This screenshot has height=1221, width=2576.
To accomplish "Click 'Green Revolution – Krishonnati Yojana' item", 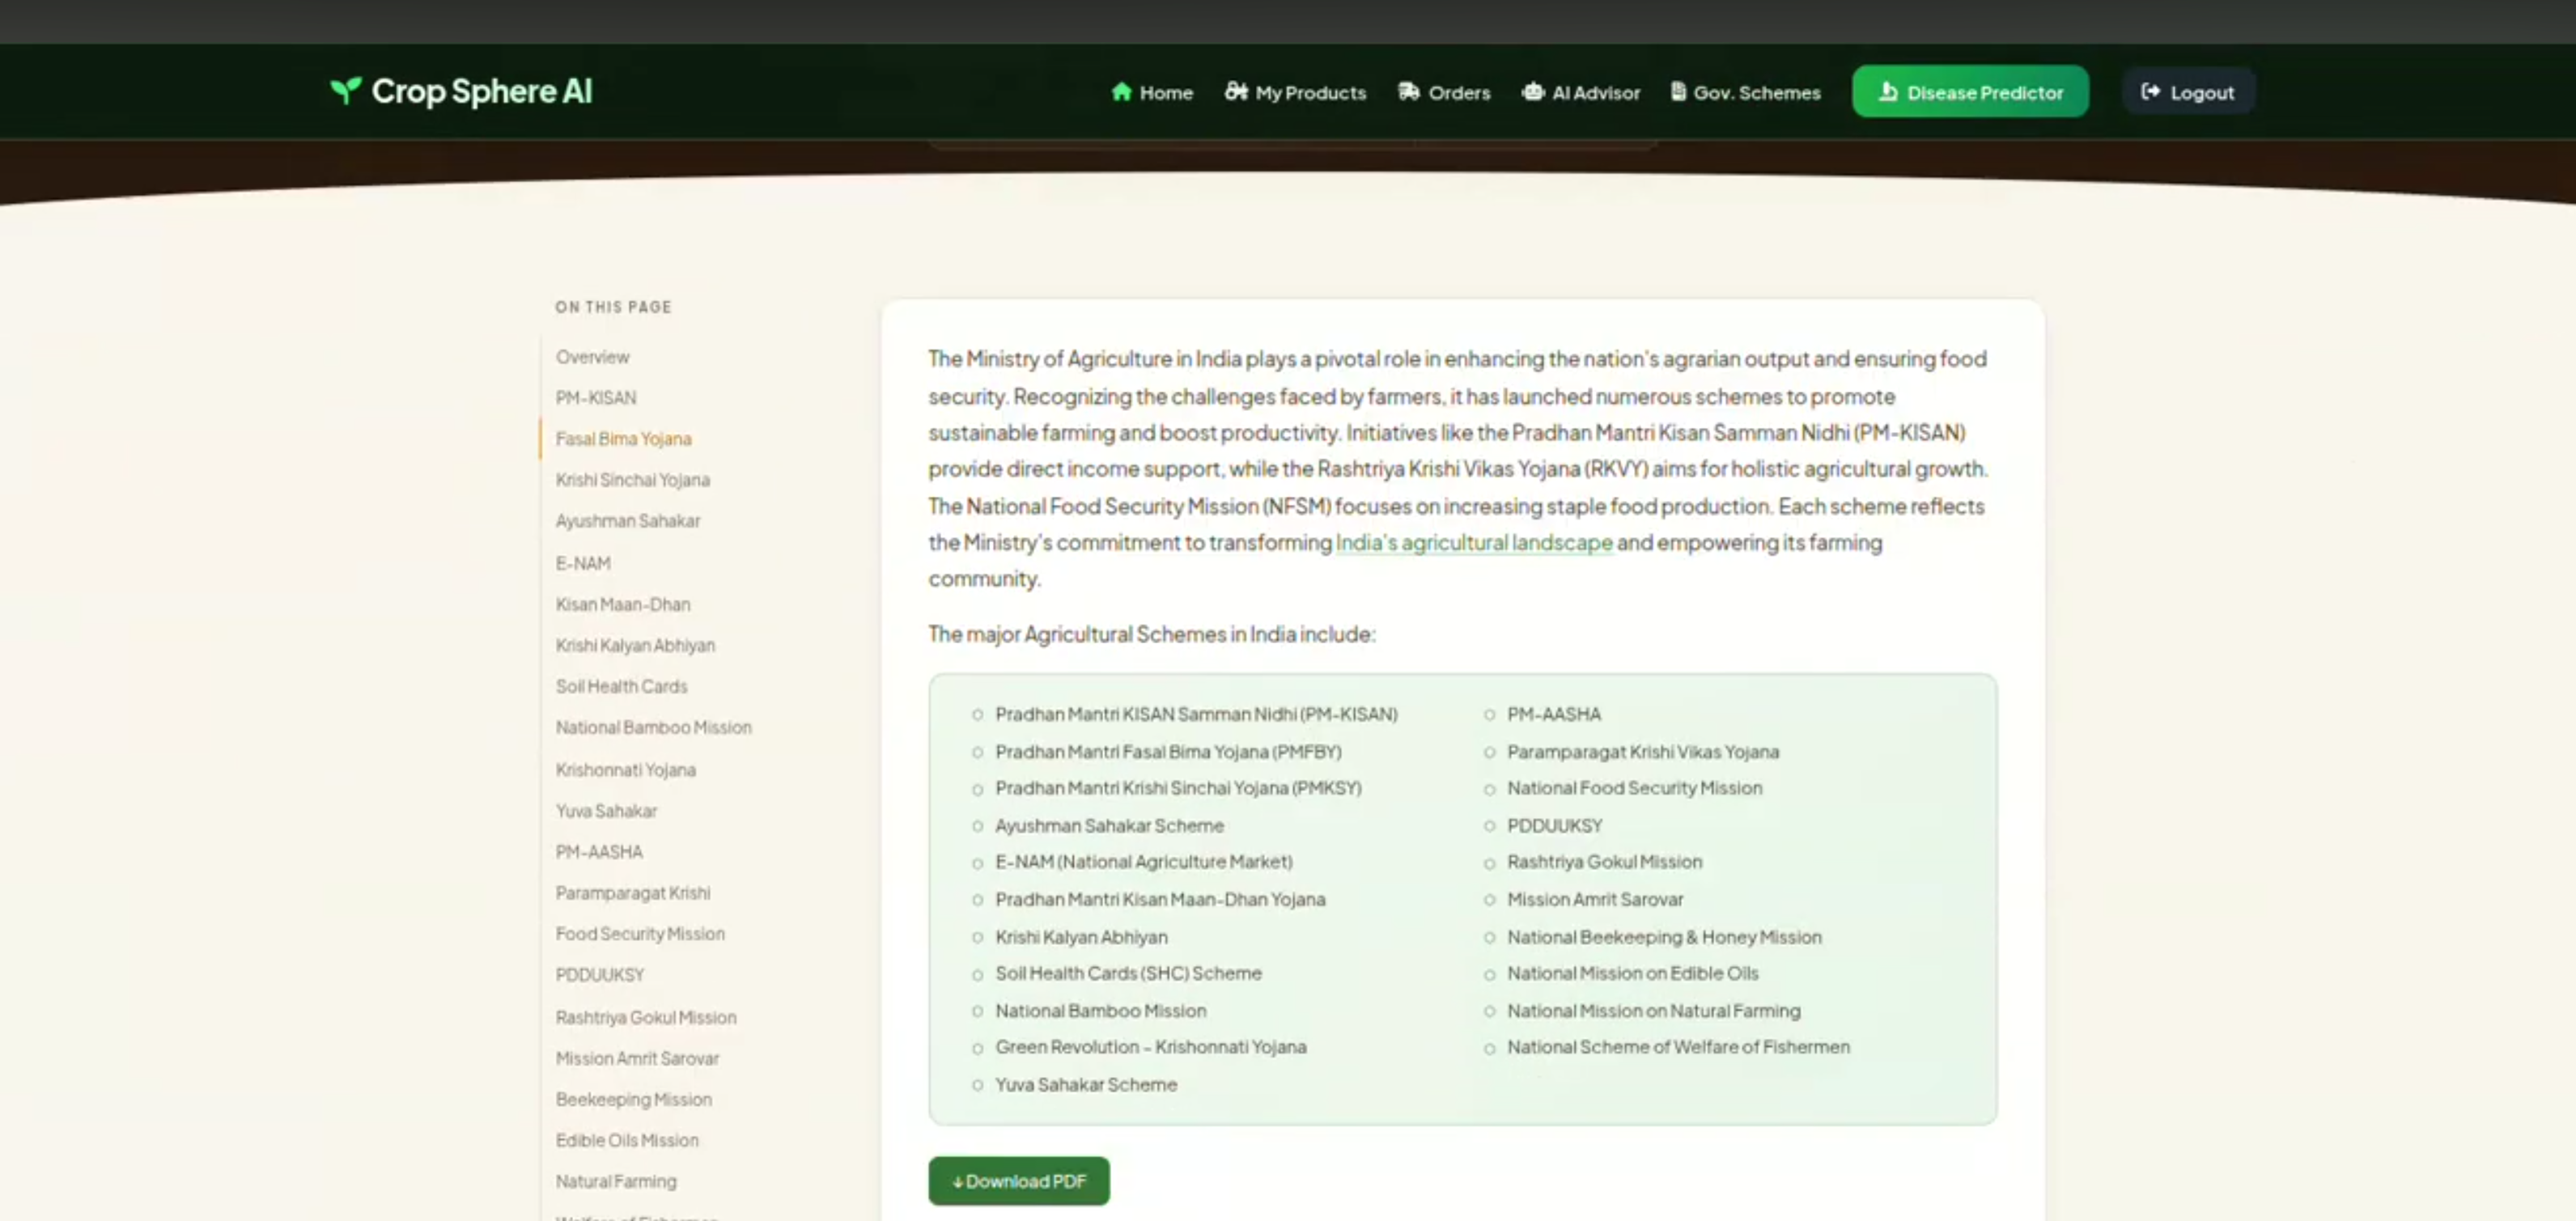I will click(x=1150, y=1047).
